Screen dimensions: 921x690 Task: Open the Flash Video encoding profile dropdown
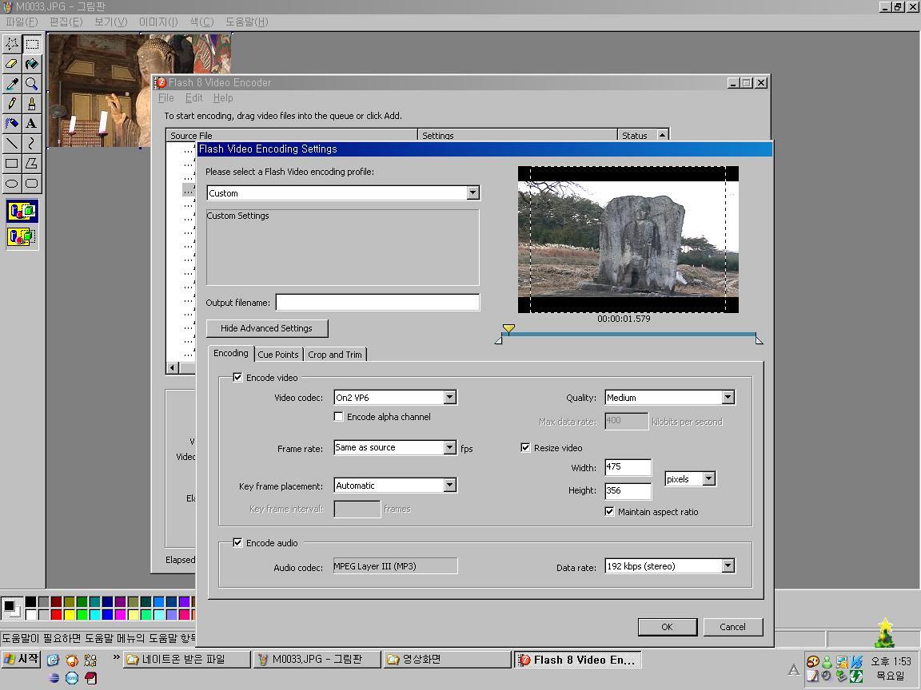[472, 193]
